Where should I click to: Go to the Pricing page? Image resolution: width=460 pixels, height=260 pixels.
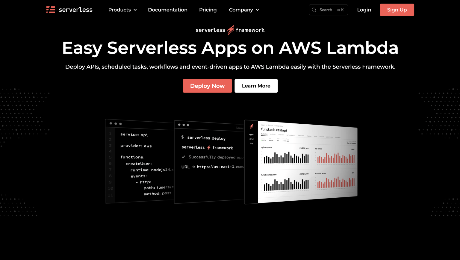pyautogui.click(x=208, y=10)
